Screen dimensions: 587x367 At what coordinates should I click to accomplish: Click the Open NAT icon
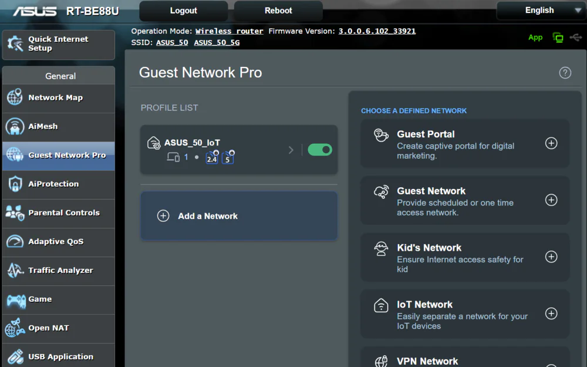[15, 328]
